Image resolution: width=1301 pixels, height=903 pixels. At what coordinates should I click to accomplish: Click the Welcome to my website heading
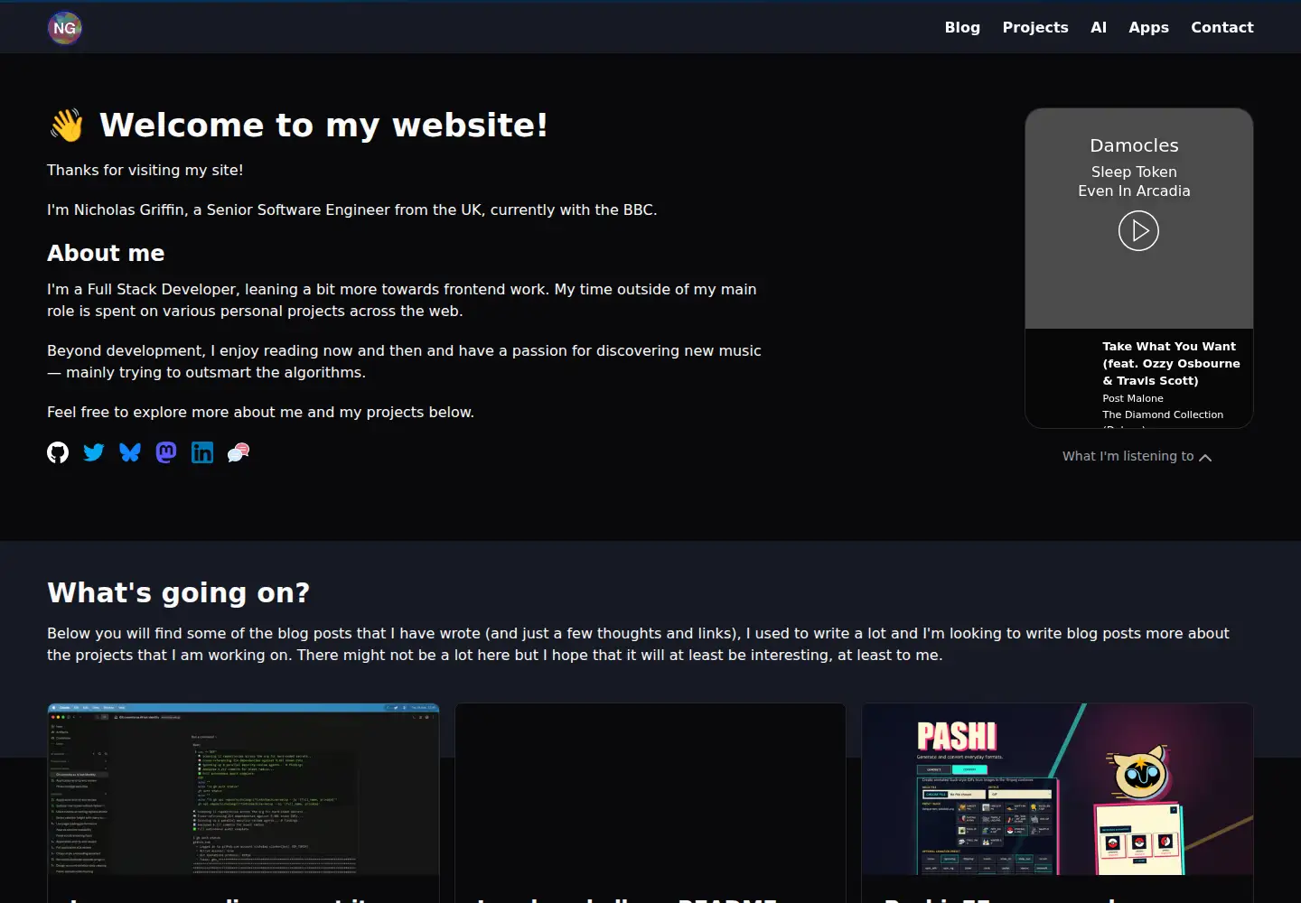click(298, 125)
